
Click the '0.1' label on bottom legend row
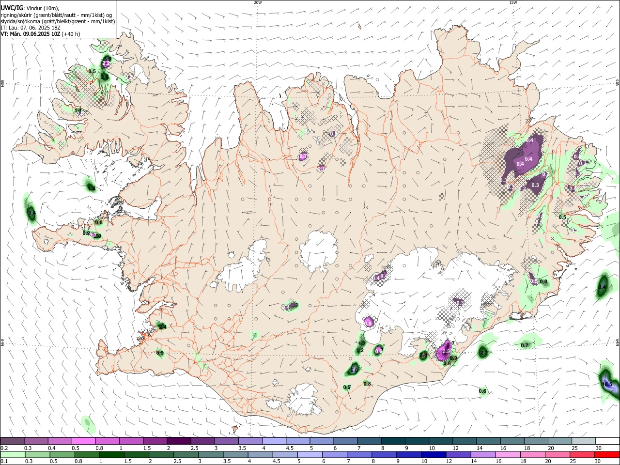point(4,461)
